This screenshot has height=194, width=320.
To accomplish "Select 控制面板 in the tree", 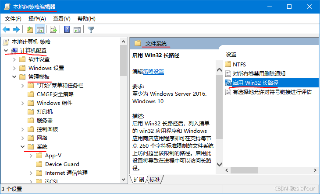I will tap(47, 129).
